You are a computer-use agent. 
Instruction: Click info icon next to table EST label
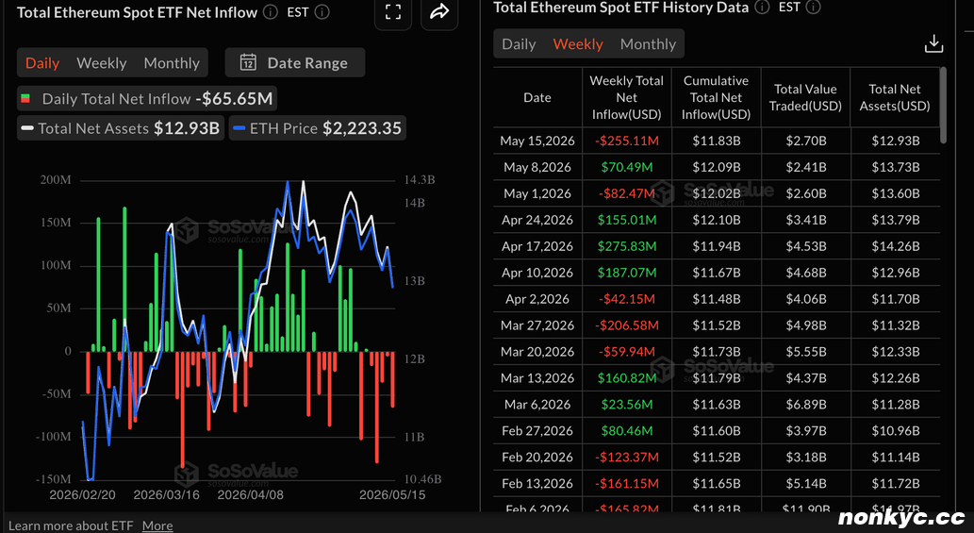813,8
